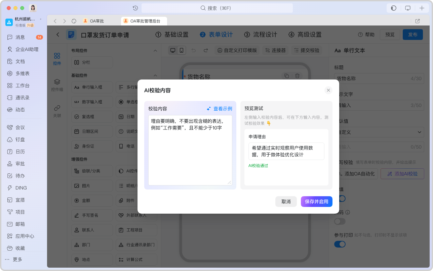Click 提交校验 toolbar button
Screen dimensions: 433x271
[x=307, y=50]
